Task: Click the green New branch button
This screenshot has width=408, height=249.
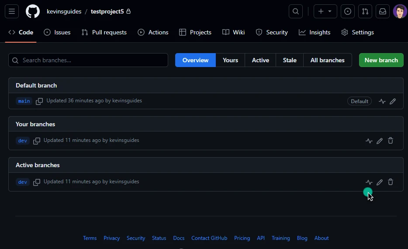Action: [x=381, y=60]
